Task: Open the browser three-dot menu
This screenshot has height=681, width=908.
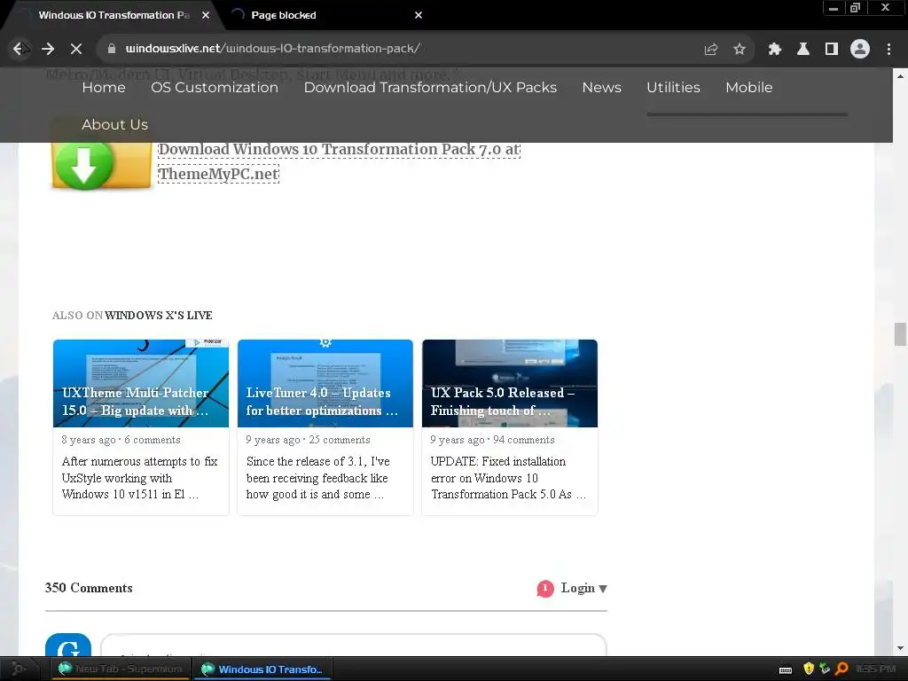Action: [888, 50]
